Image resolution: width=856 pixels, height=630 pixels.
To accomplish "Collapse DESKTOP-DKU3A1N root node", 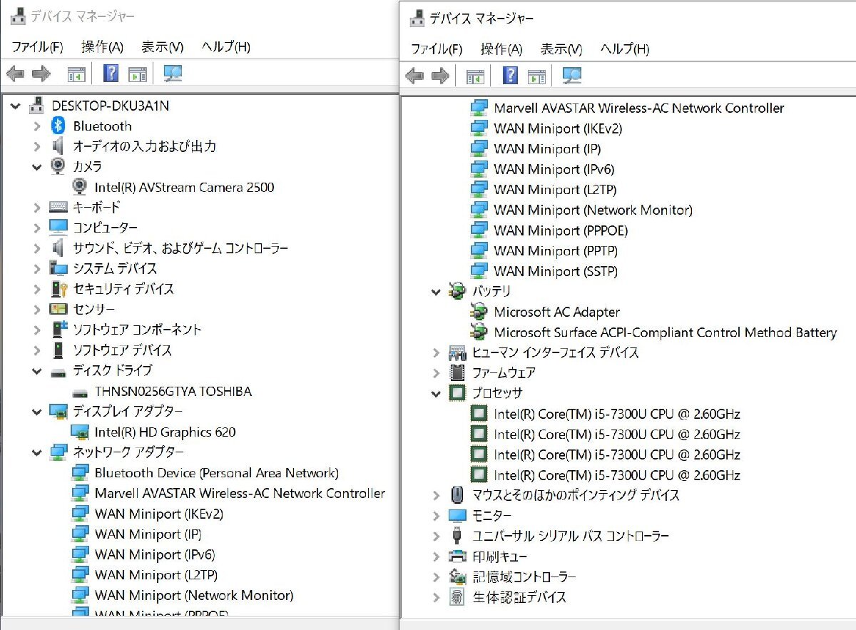I will click(x=16, y=106).
